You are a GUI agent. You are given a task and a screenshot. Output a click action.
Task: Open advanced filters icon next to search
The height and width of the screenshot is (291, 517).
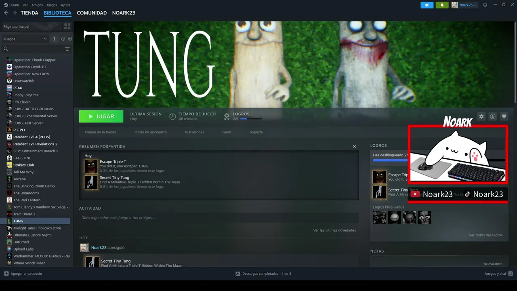pos(67,49)
